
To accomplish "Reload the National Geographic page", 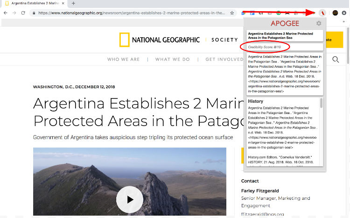I will click(23, 13).
